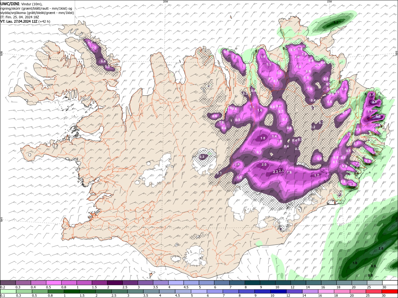The image size is (398, 298).
Task: Pick the 6 slate-blue swatch in snow legend
Action: click(x=221, y=283)
